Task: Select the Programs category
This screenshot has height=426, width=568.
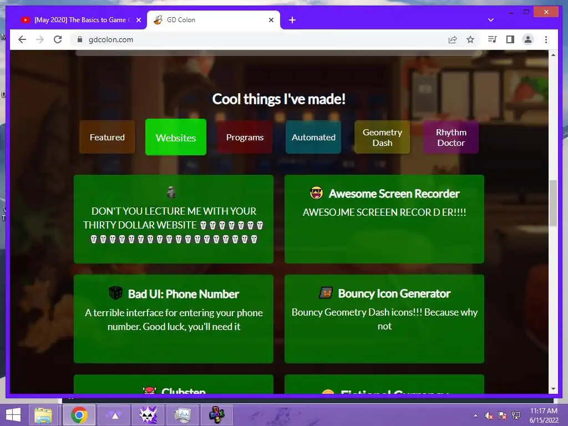Action: 245,138
